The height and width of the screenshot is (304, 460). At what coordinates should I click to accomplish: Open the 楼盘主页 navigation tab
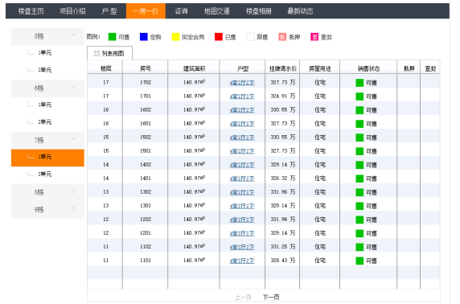tap(31, 11)
